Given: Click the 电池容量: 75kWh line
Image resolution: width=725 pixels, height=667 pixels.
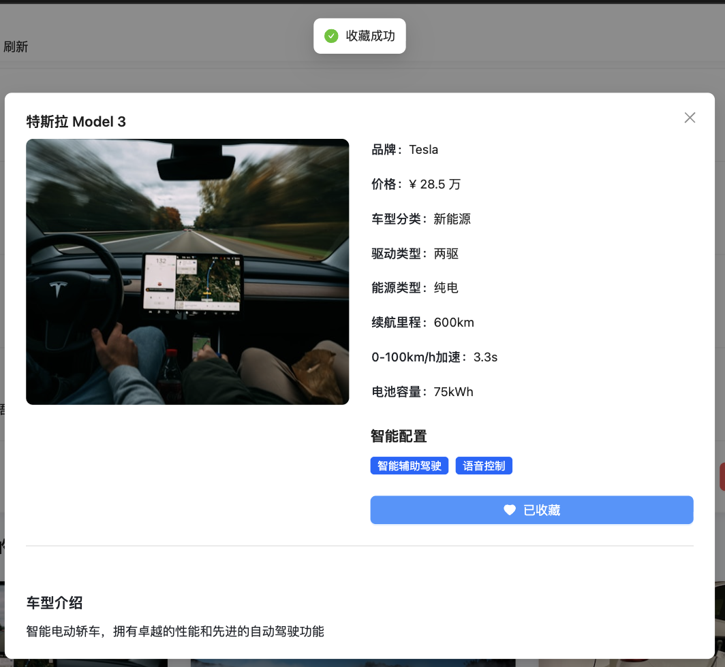Looking at the screenshot, I should [422, 392].
